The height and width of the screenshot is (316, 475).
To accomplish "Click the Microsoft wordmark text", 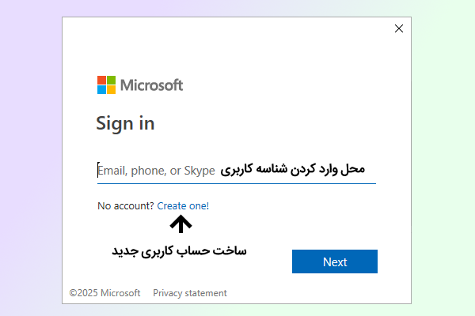I will click(x=151, y=85).
